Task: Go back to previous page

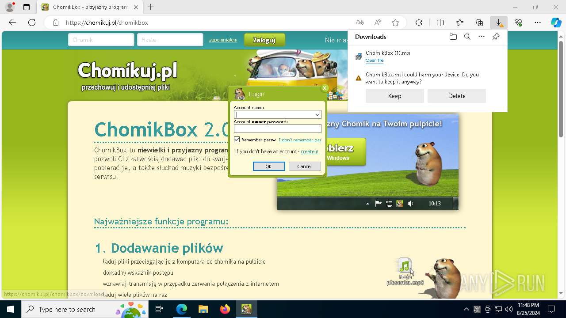Action: [12, 23]
